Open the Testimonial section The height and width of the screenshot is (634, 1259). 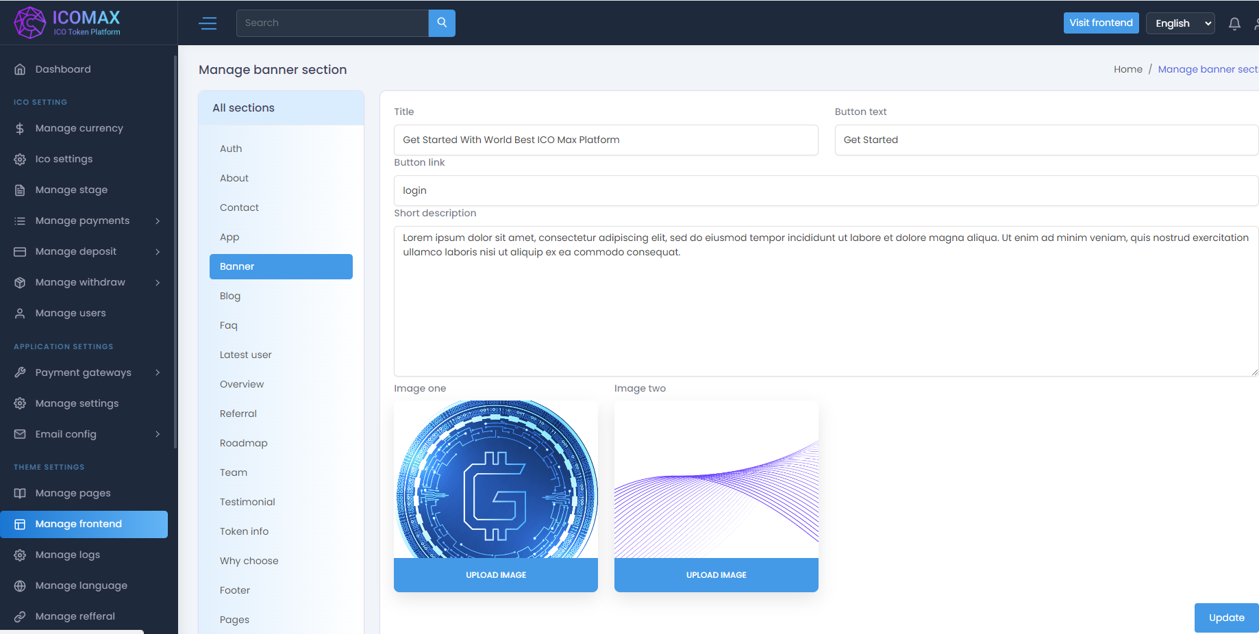[281, 502]
